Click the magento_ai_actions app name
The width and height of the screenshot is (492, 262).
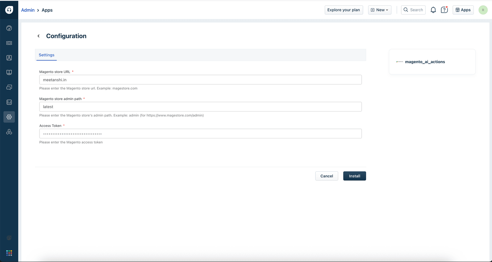[425, 62]
